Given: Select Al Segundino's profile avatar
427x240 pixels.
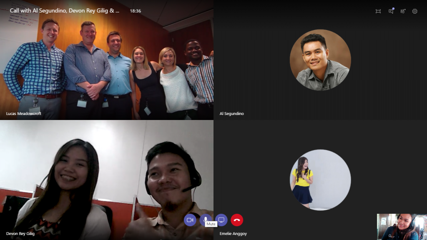Looking at the screenshot, I should tap(320, 60).
